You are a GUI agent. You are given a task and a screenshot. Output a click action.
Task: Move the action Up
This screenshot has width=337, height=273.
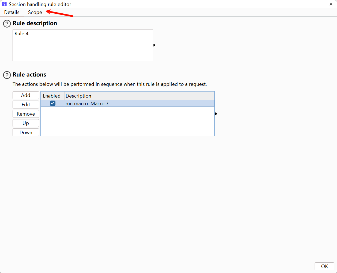point(26,123)
